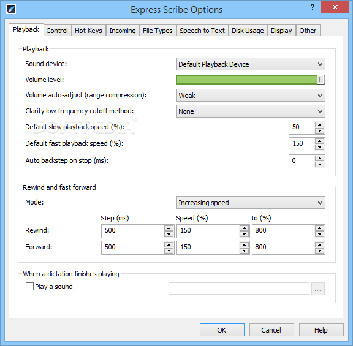Click the Forward 'to (%)' field

click(x=284, y=247)
